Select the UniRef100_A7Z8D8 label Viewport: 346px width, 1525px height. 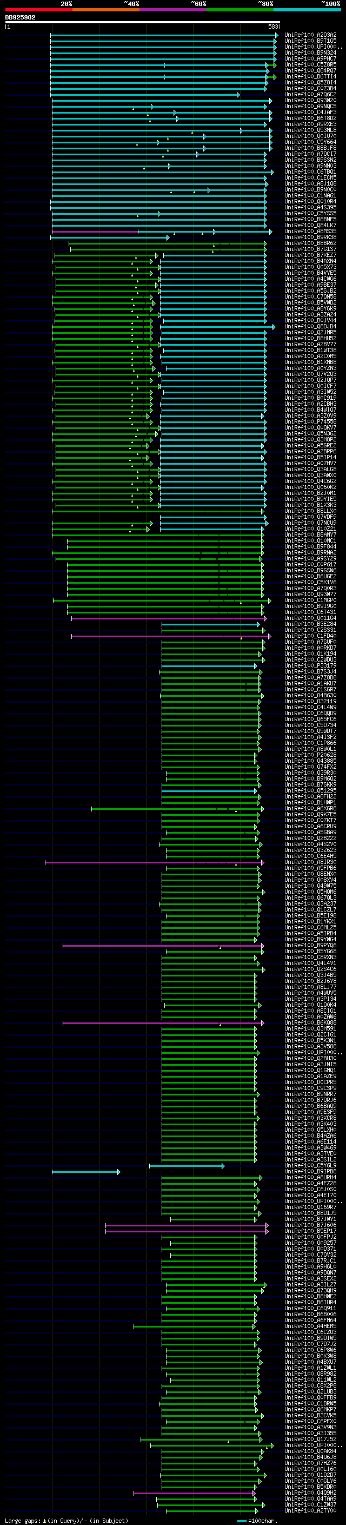[310, 677]
